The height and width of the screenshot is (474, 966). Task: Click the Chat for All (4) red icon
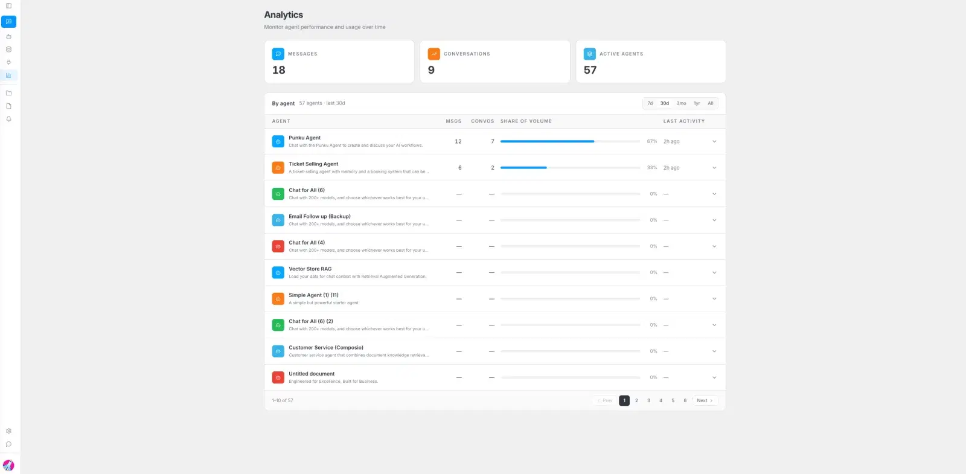coord(278,246)
